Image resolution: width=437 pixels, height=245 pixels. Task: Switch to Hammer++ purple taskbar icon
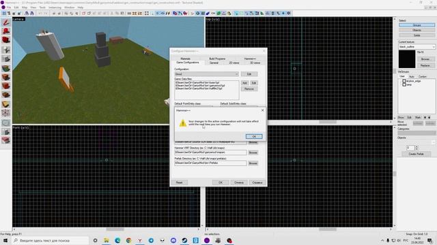click(207, 240)
